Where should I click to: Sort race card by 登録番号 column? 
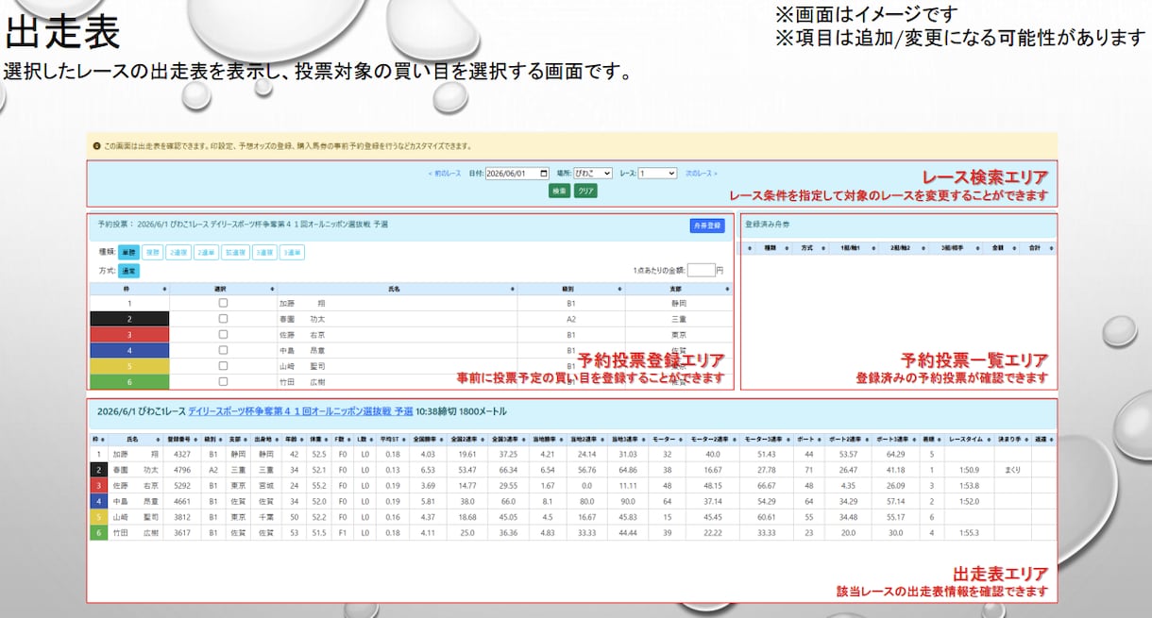(181, 439)
